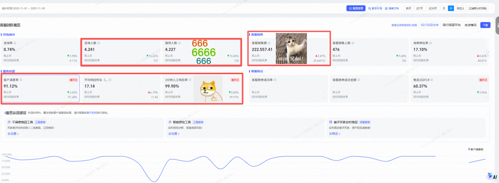Choose the 自定义 date range option
This screenshot has height=183, width=499.
point(460,9)
